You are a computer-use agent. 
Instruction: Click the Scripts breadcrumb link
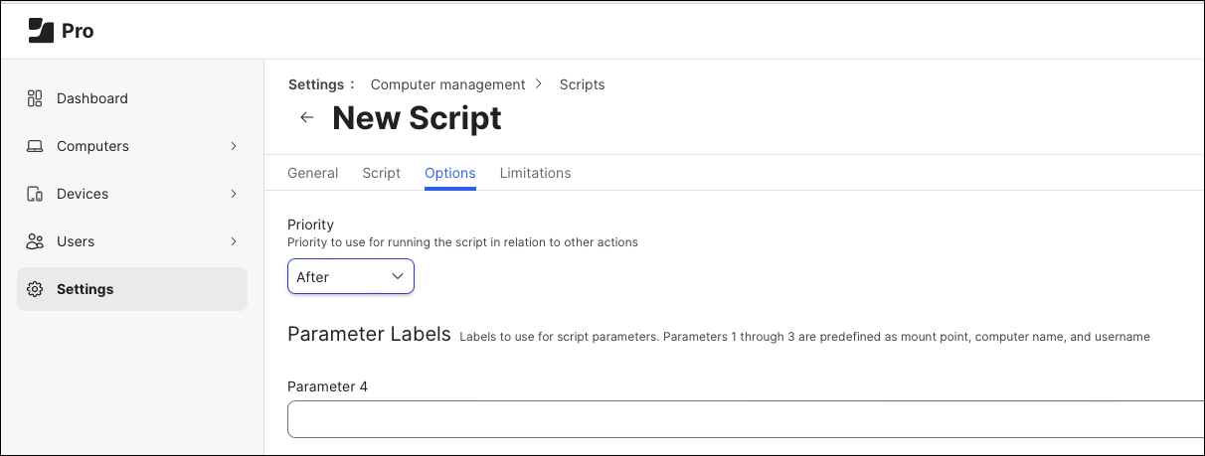tap(582, 84)
